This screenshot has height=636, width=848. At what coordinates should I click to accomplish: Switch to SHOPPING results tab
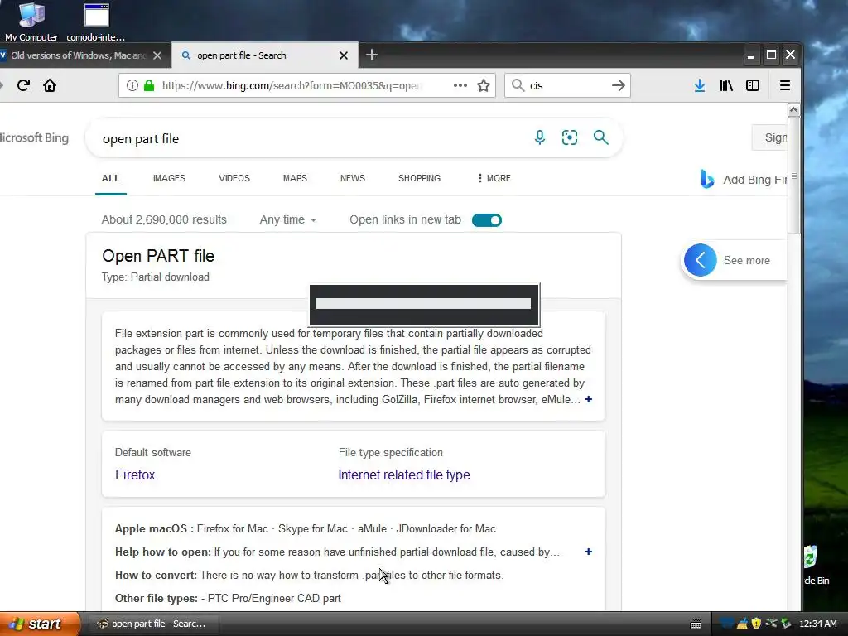click(x=419, y=178)
